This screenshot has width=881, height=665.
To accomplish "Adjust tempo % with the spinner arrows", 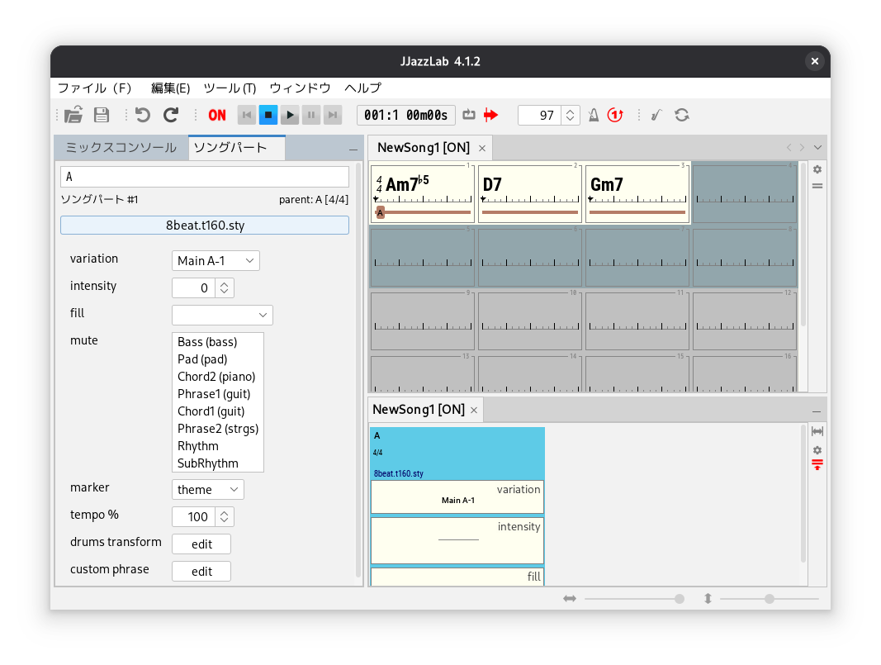I will point(225,516).
